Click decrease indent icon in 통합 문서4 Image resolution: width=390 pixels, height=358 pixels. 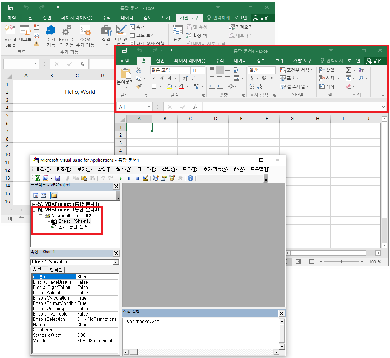click(212, 86)
